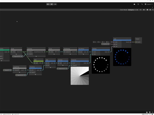Click the Multiply node Out output port
This screenshot has height=115, width=154.
pyautogui.click(x=109, y=52)
